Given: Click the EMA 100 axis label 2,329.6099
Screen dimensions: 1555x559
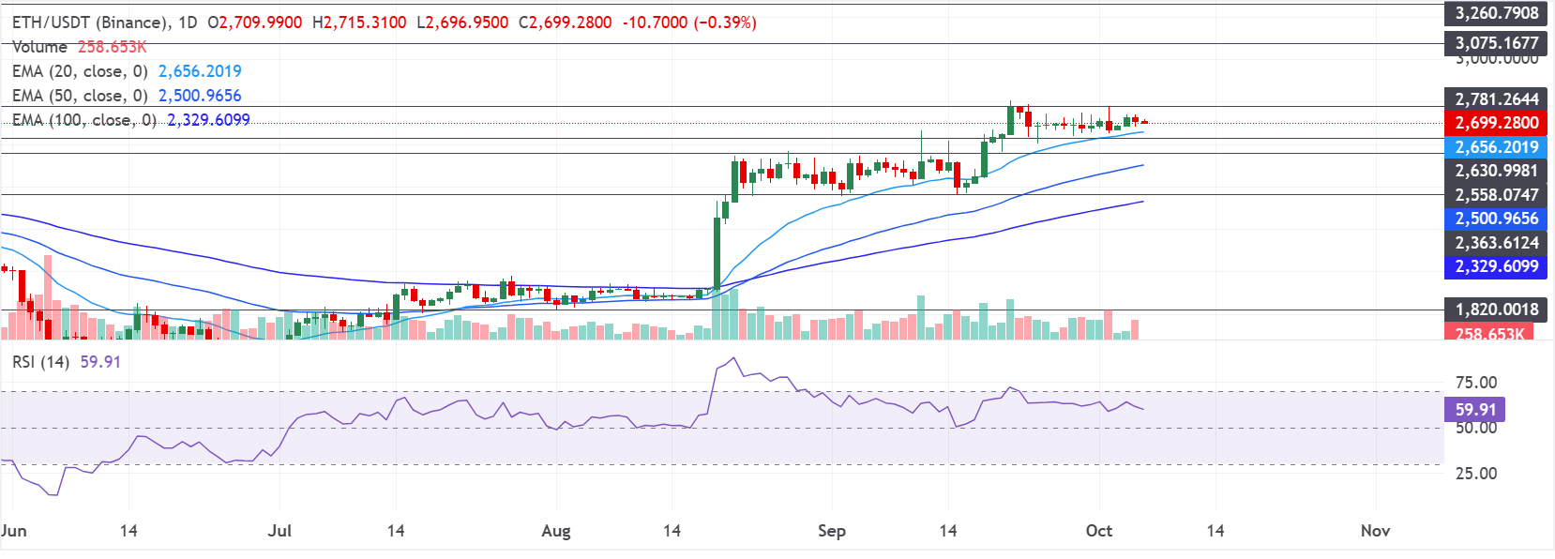Looking at the screenshot, I should point(1497,266).
